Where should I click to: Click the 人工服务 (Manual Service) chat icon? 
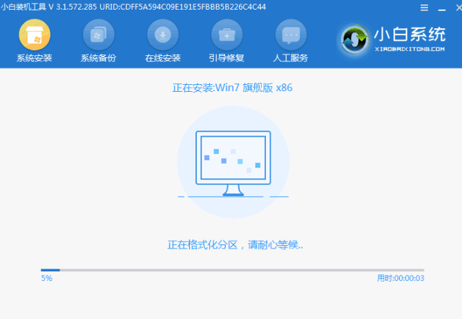291,35
